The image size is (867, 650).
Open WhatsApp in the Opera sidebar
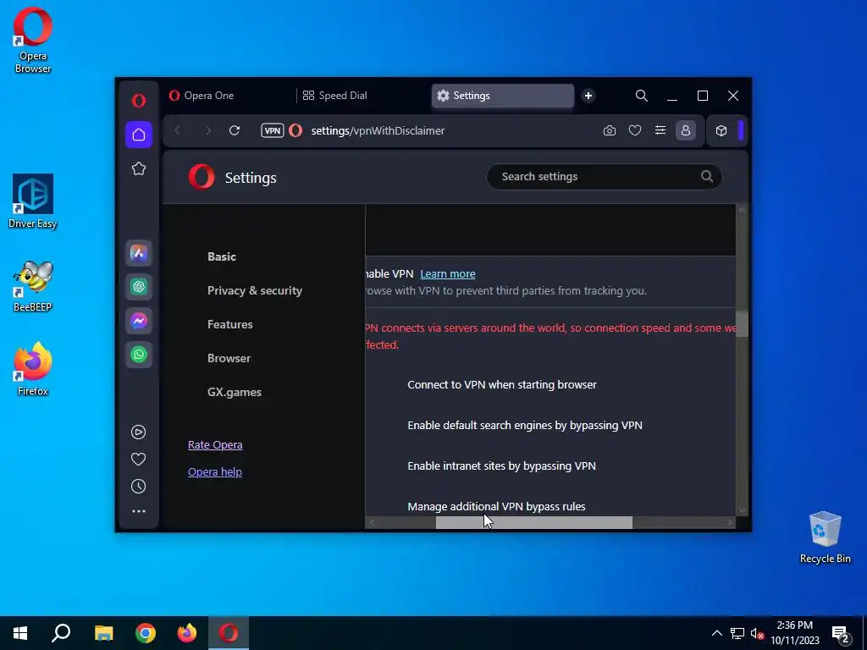click(x=139, y=355)
